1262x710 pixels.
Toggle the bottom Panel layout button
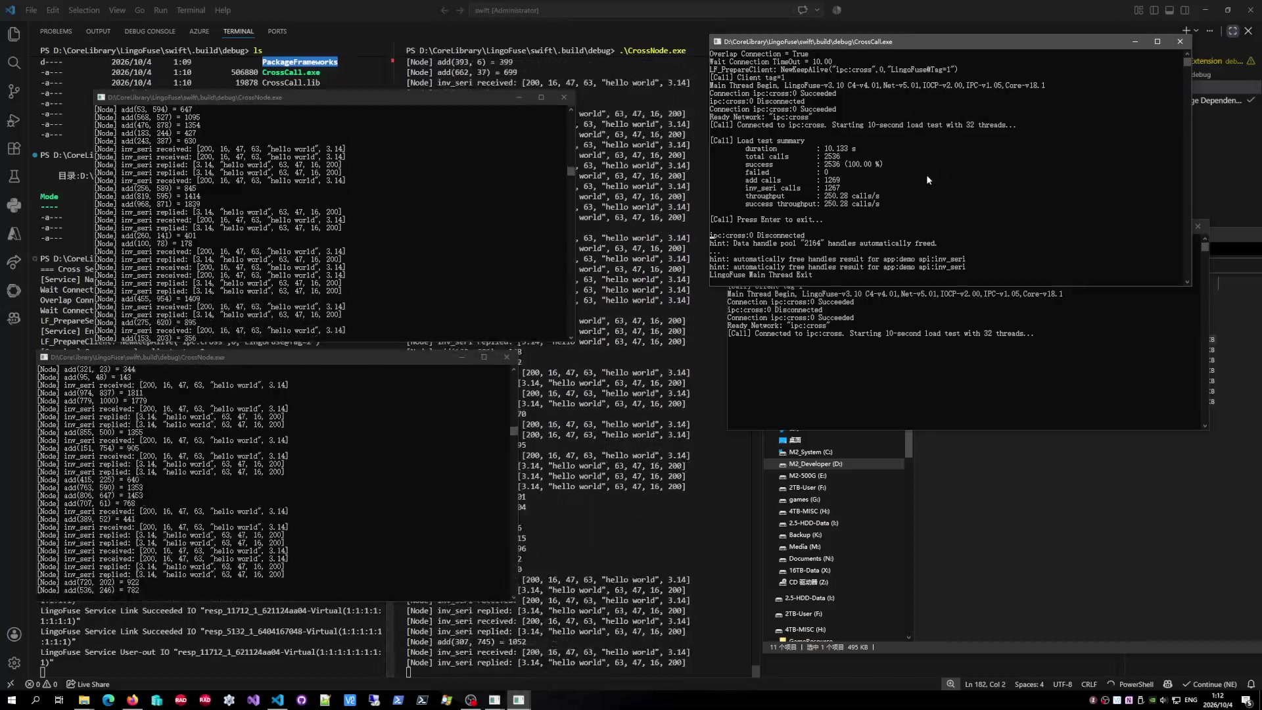[1169, 10]
